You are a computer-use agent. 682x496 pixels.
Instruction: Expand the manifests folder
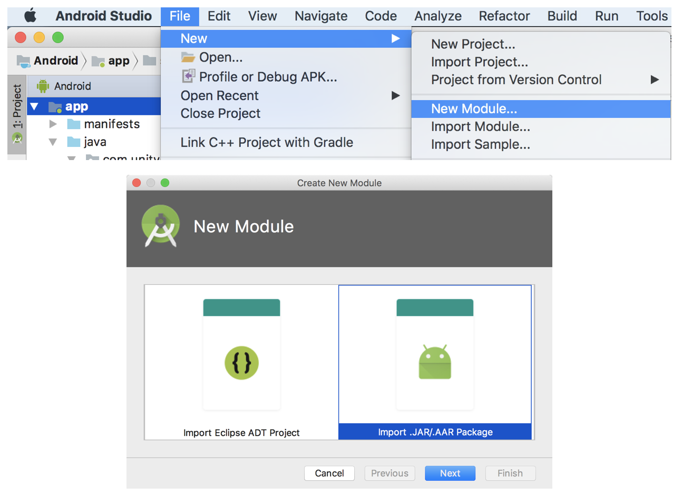click(53, 124)
